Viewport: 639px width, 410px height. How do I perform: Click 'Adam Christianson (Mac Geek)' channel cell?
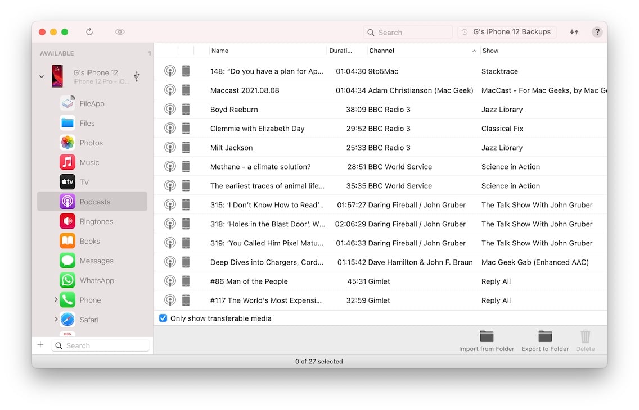(421, 90)
